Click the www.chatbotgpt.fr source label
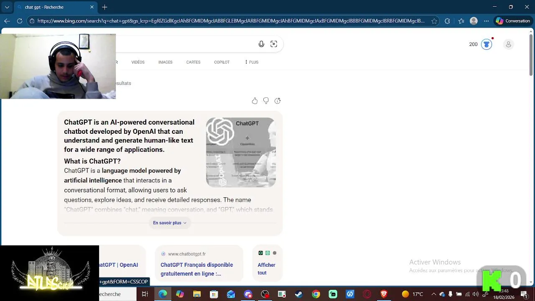This screenshot has height=301, width=535. 187,254
